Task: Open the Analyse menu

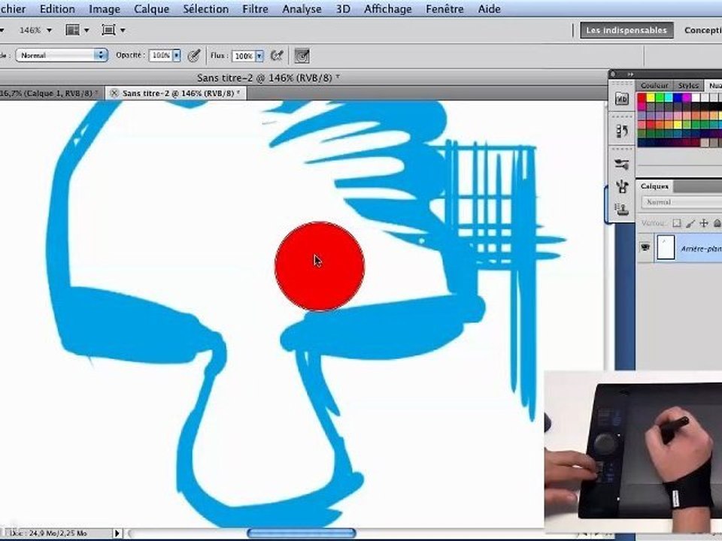Action: (302, 9)
